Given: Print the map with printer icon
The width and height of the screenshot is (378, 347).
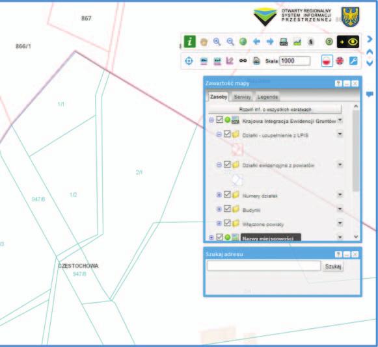Looking at the screenshot, I should point(256,61).
